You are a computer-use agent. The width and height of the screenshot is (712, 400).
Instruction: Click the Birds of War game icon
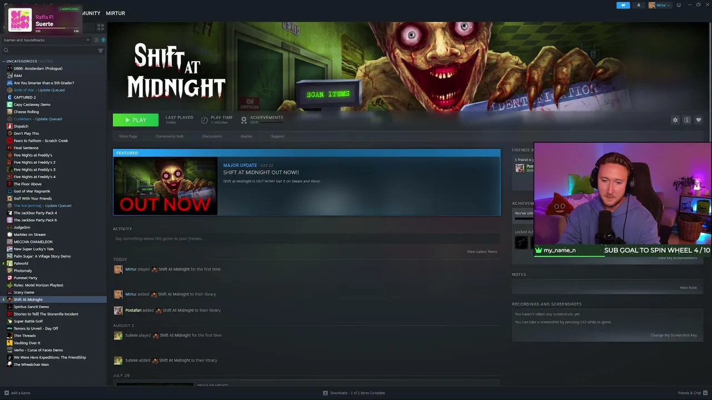[x=9, y=90]
